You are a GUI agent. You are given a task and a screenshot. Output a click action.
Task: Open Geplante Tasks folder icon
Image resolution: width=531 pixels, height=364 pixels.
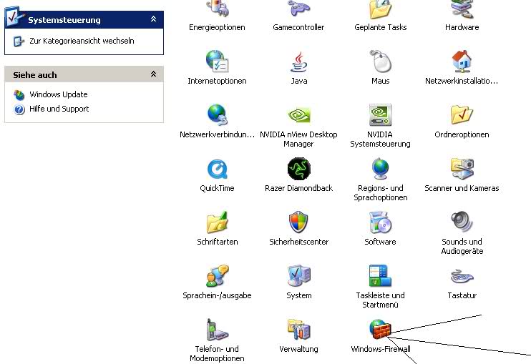tap(380, 9)
